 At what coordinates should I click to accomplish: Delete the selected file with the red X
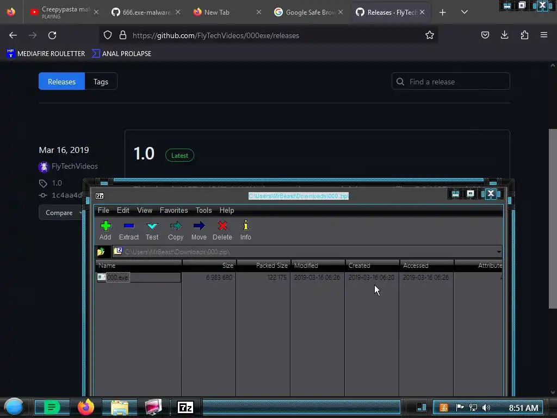[222, 230]
